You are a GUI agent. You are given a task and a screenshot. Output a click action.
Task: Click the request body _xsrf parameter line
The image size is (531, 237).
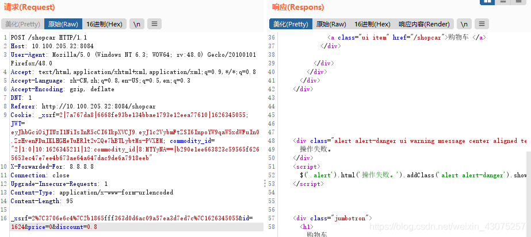131,219
